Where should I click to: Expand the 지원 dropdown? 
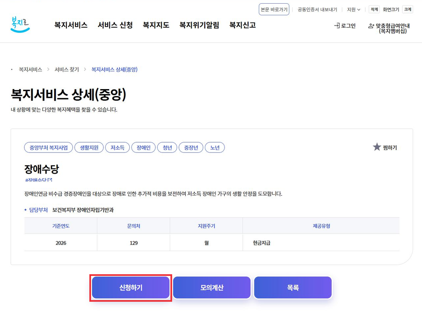pyautogui.click(x=354, y=9)
